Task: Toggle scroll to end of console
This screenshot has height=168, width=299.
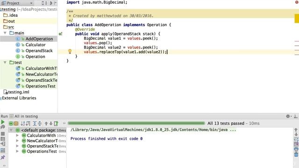Action: (296, 144)
